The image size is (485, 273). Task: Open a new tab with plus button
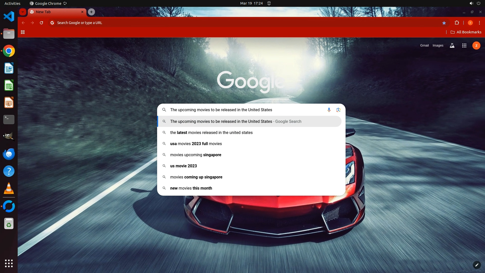[x=91, y=12]
